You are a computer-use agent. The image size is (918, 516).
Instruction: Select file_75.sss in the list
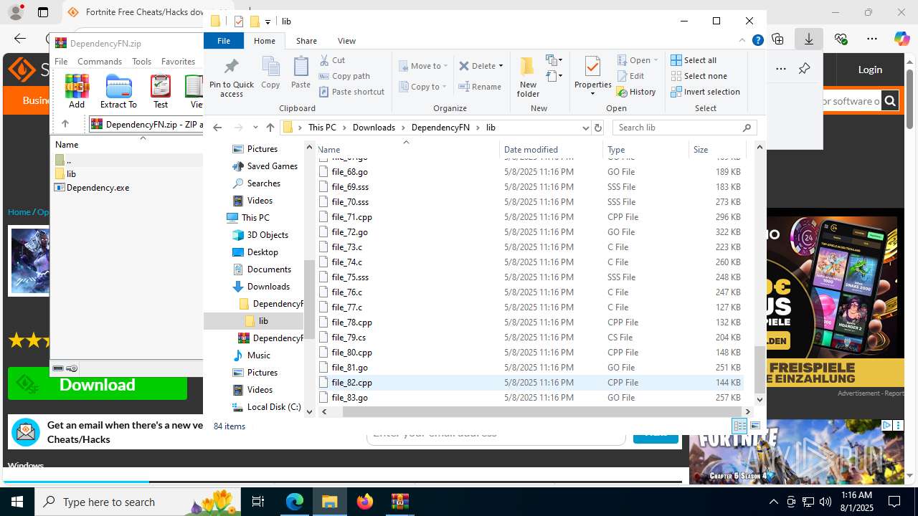point(531,277)
